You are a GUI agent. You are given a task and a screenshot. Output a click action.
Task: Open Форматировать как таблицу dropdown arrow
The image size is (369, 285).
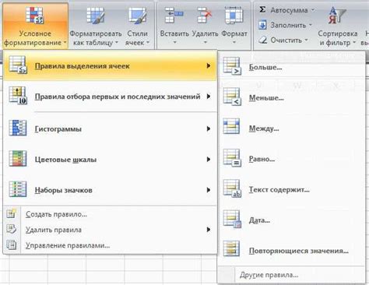point(117,43)
